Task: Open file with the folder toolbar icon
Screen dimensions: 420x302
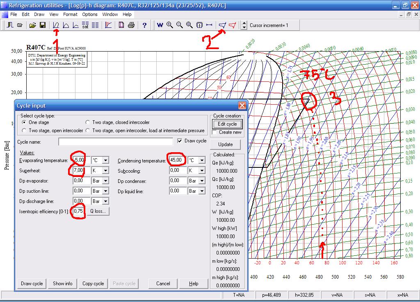Action: pos(33,25)
